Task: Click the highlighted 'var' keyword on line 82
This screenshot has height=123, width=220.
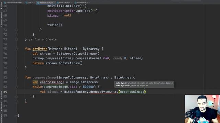Action: 35,82
